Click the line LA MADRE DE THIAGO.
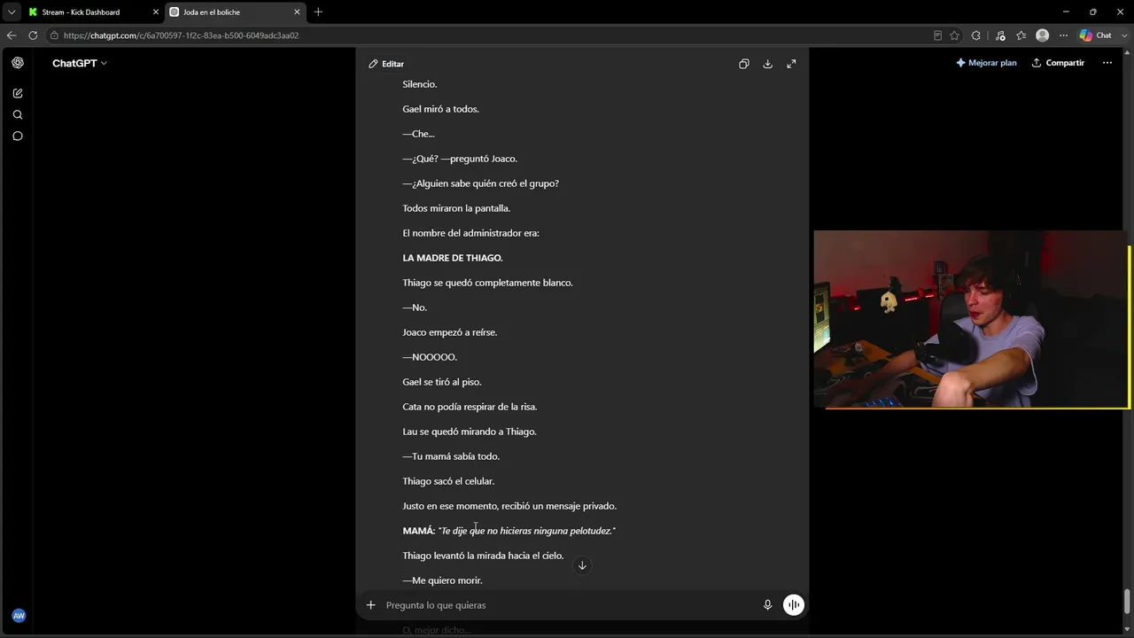 [453, 258]
